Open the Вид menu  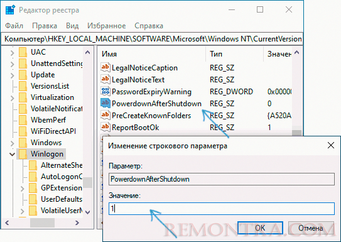coord(72,26)
